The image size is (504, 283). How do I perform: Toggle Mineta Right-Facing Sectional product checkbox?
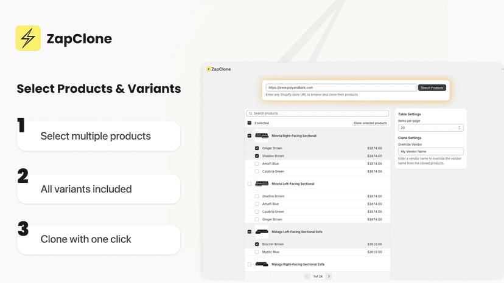pos(250,135)
